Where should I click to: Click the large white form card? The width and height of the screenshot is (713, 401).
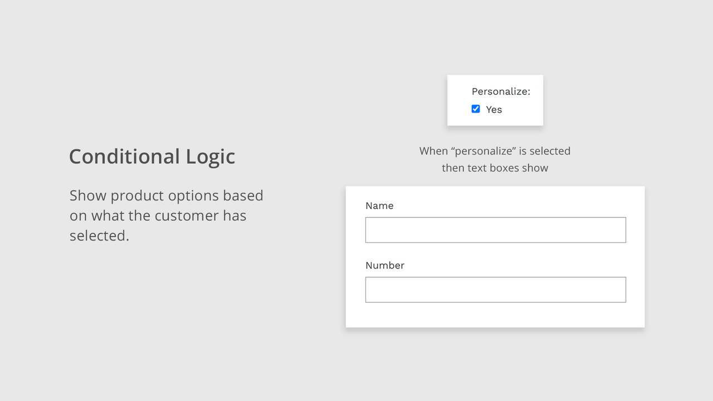click(x=495, y=256)
